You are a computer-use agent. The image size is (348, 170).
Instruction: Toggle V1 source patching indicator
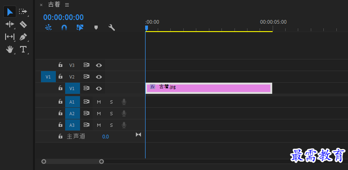[x=48, y=77]
